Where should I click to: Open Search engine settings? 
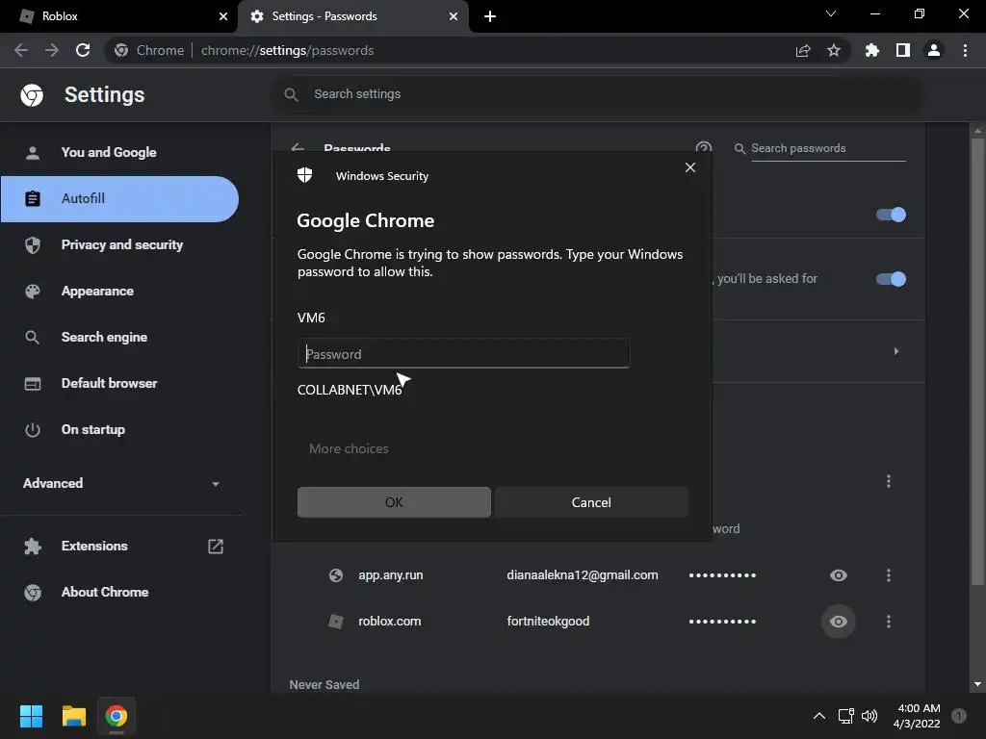pos(104,337)
